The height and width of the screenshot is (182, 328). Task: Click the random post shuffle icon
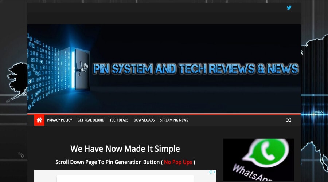289,120
